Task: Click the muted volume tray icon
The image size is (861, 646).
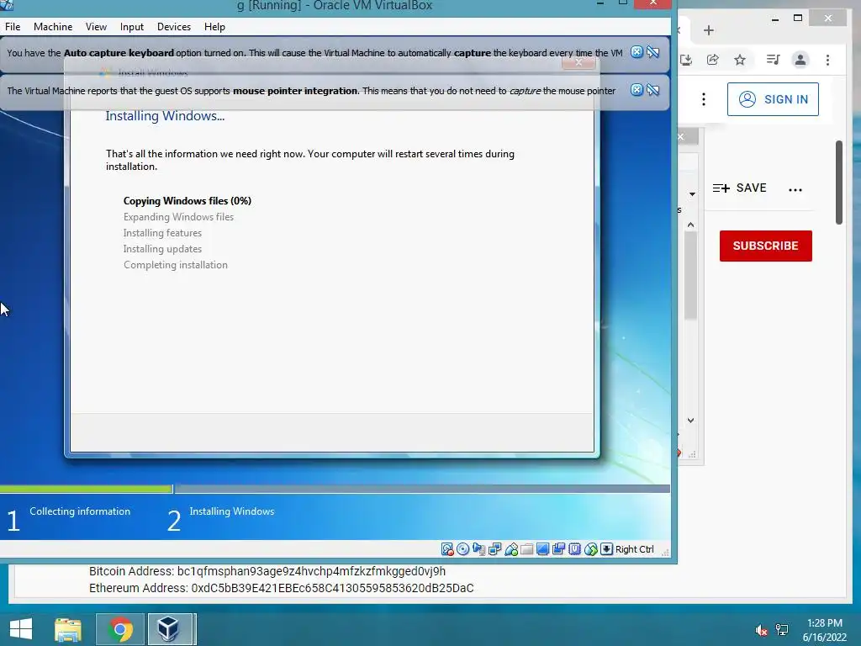Action: (761, 631)
